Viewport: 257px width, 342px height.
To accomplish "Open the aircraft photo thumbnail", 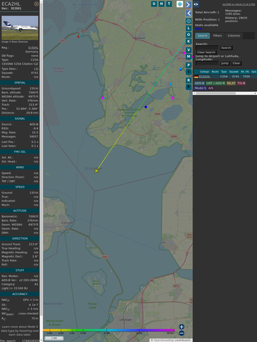I will coord(20,28).
